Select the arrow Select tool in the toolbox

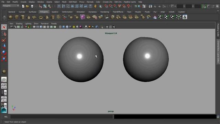pyautogui.click(x=4, y=27)
